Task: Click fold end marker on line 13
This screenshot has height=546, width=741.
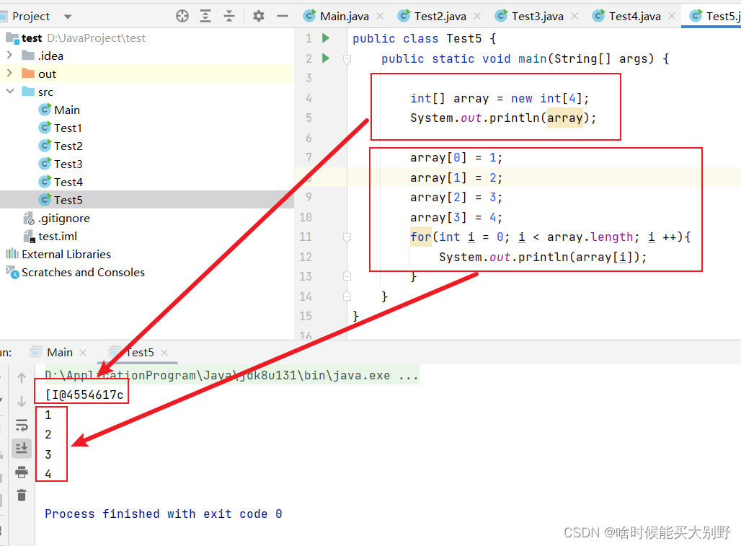Action: point(347,276)
